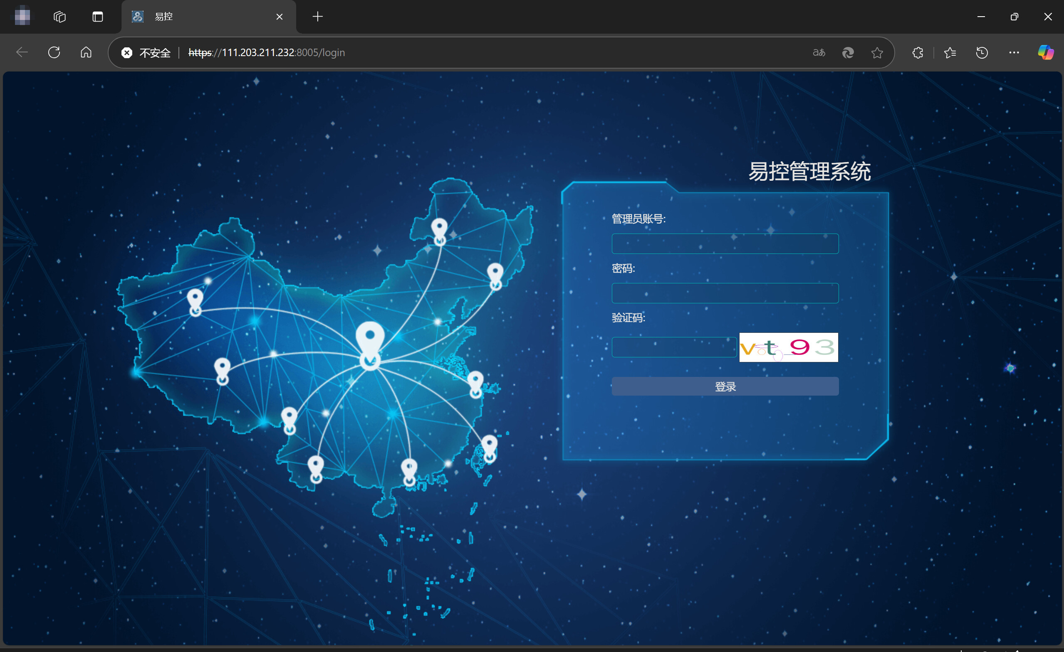Screen dimensions: 1064x652
Task: Open the Settings and more ellipsis menu
Action: tap(1014, 53)
